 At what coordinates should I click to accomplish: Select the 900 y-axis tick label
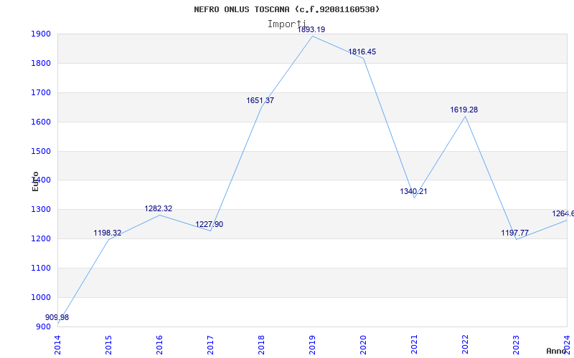44,326
